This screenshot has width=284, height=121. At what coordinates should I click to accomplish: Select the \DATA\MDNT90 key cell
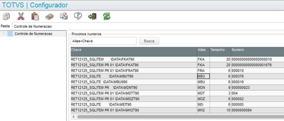pos(134,87)
